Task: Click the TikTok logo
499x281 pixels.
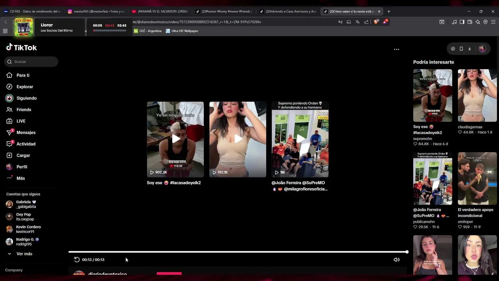Action: 21,47
